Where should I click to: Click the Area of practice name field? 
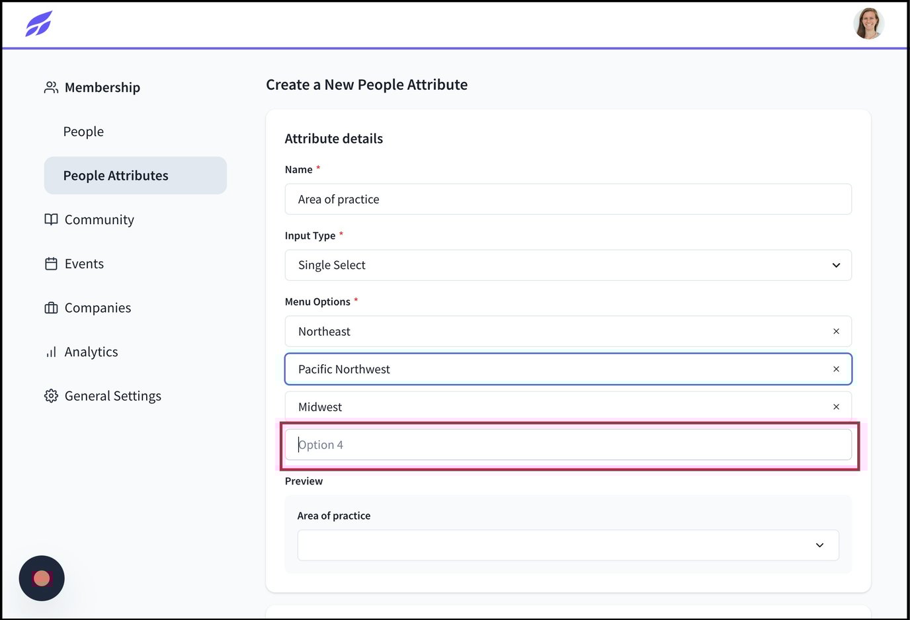[568, 199]
